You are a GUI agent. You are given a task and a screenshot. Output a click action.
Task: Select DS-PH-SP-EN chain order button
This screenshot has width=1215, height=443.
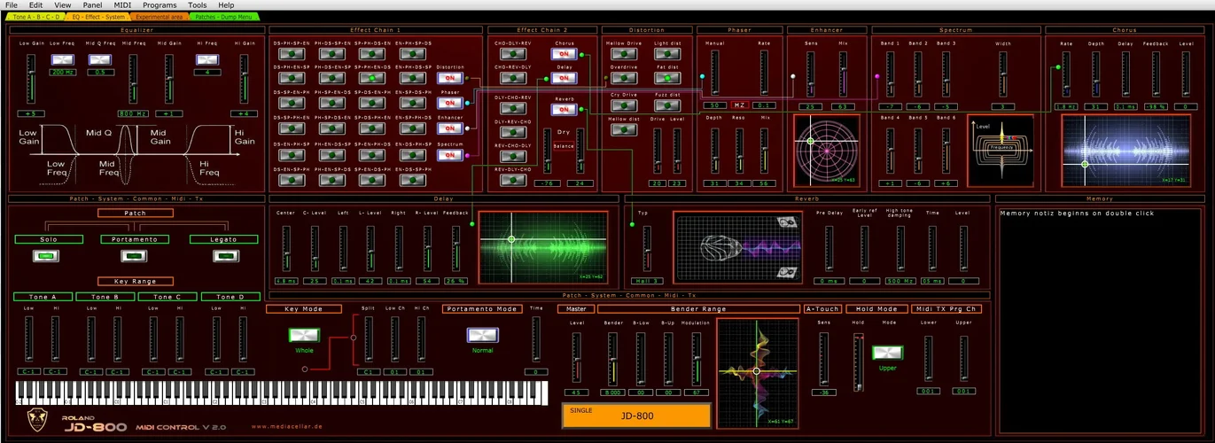pyautogui.click(x=292, y=54)
